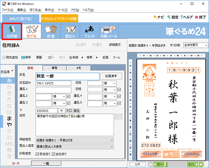Uncheck 会社宛て print option
Screen dimensions: 209x168
54,154
